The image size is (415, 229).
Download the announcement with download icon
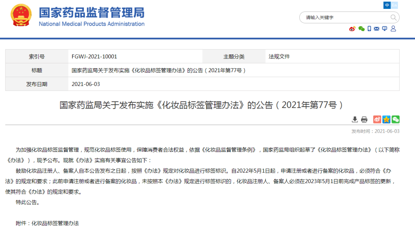point(355,119)
